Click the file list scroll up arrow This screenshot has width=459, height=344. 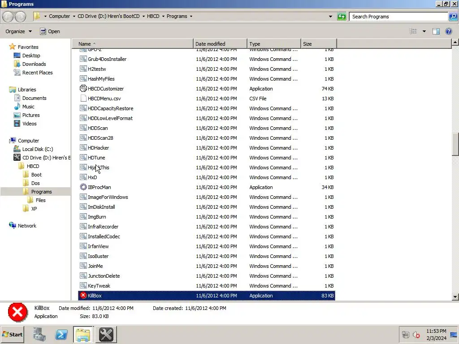point(455,43)
